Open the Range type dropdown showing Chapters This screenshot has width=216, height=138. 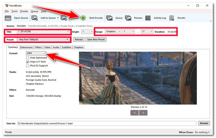[113, 32]
